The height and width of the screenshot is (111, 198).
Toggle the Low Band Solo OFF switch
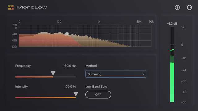(98, 95)
